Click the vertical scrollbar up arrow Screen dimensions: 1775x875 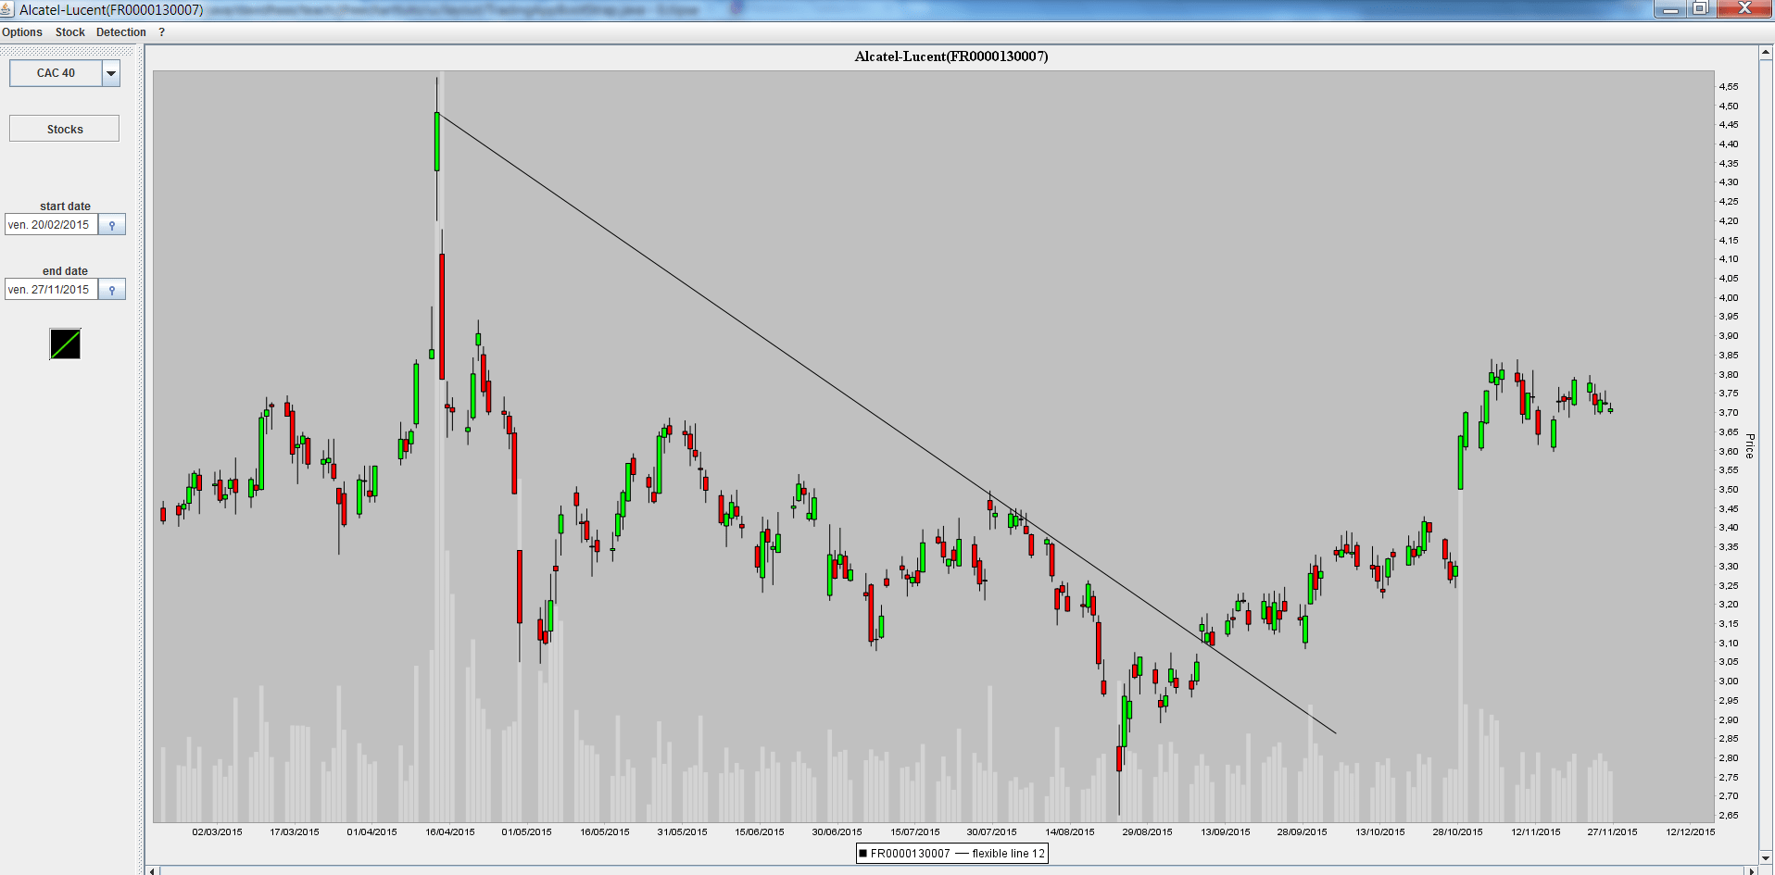click(x=1767, y=53)
